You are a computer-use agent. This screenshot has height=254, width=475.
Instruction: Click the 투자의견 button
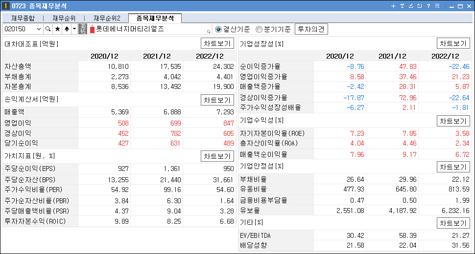(x=311, y=29)
